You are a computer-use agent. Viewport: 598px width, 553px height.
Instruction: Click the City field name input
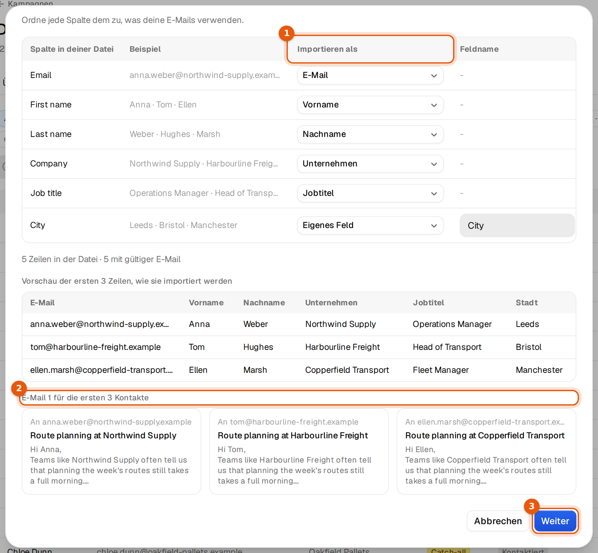tap(517, 225)
